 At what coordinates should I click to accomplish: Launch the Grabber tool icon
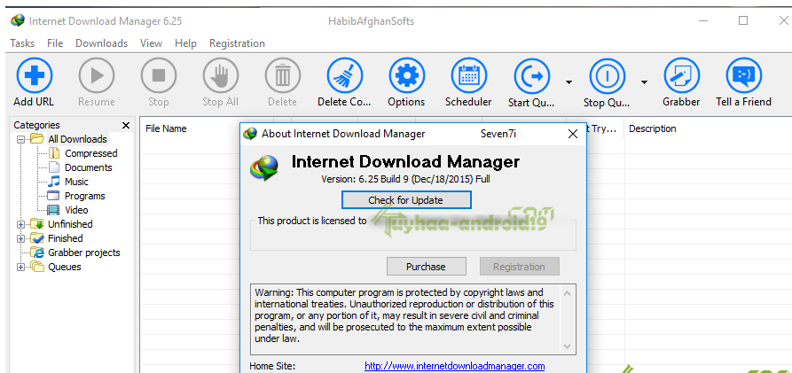tap(681, 75)
